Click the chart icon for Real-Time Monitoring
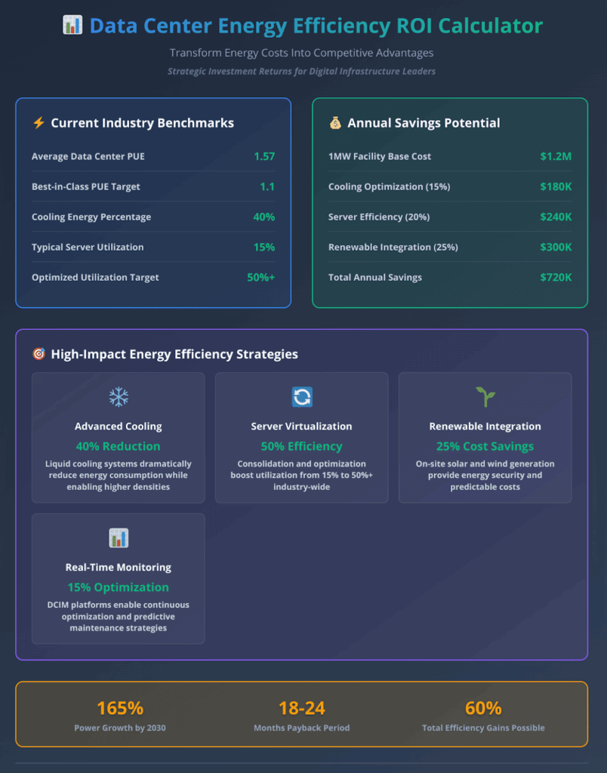The height and width of the screenshot is (773, 607). 119,538
